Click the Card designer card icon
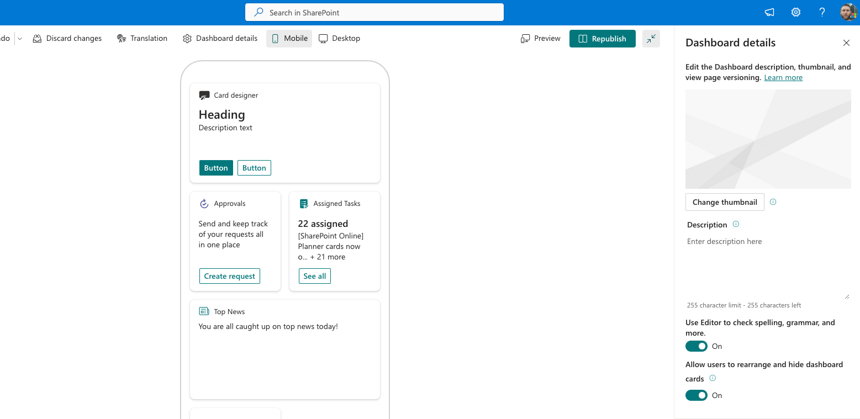The height and width of the screenshot is (419, 860). pos(204,96)
